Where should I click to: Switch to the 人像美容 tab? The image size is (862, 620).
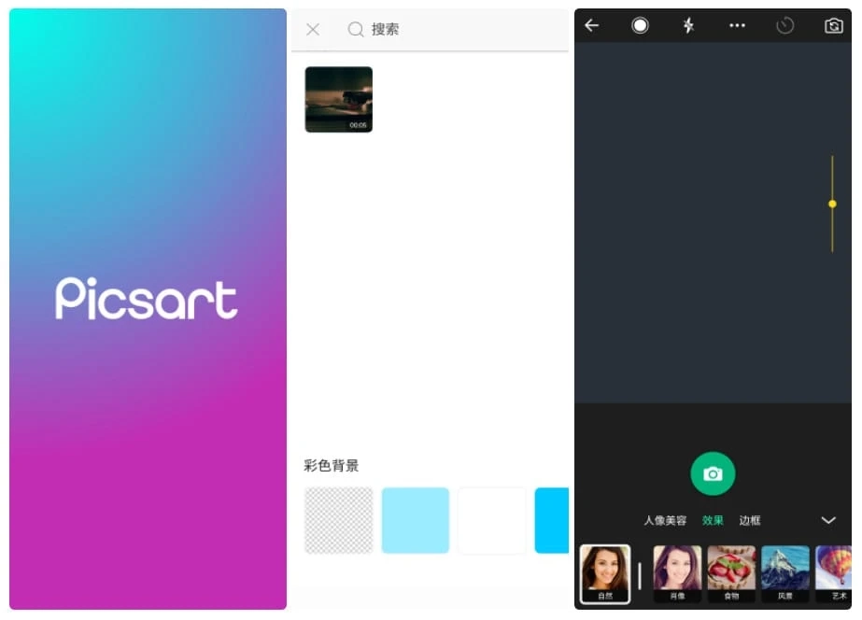click(665, 520)
